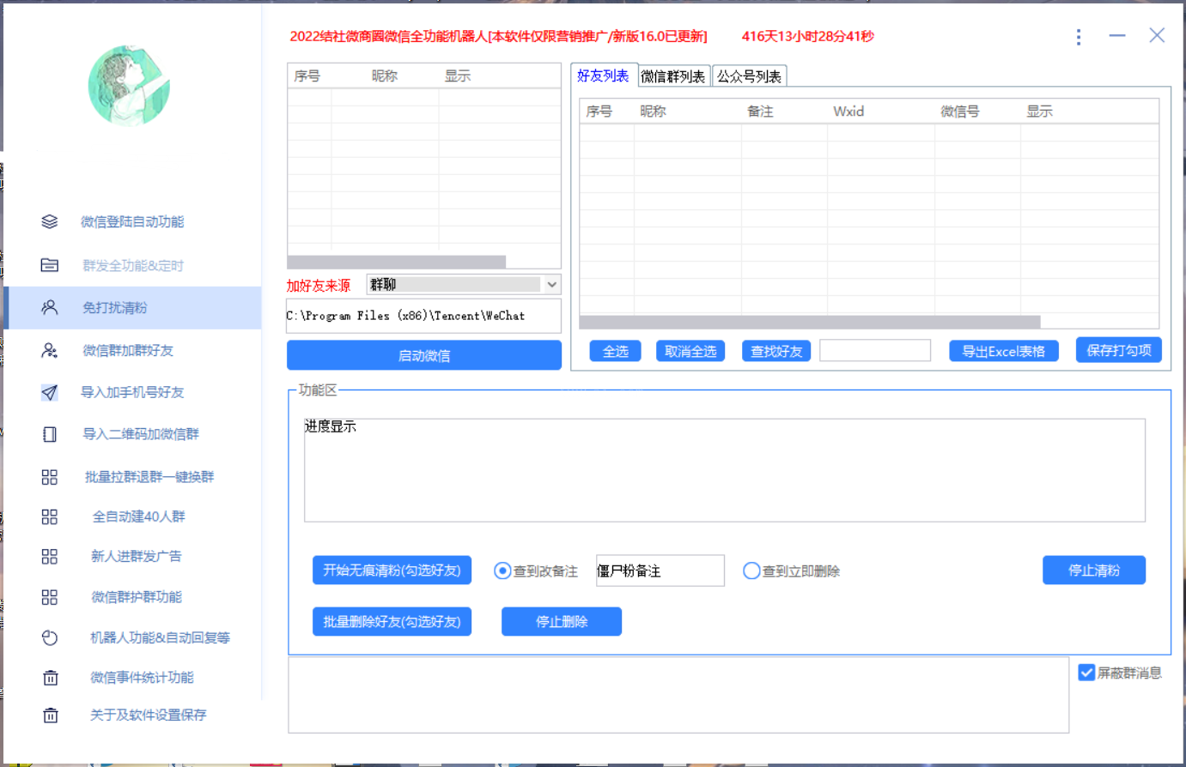
Task: Click the horizontal scrollbar under friend list
Action: 809,322
